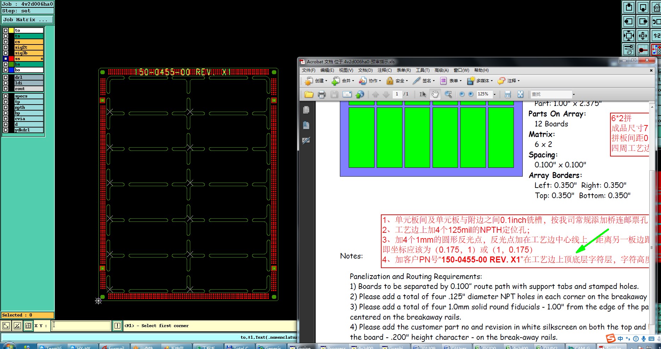Click the pan left icon
Viewport: 661px width, 349px height.
(x=629, y=21)
